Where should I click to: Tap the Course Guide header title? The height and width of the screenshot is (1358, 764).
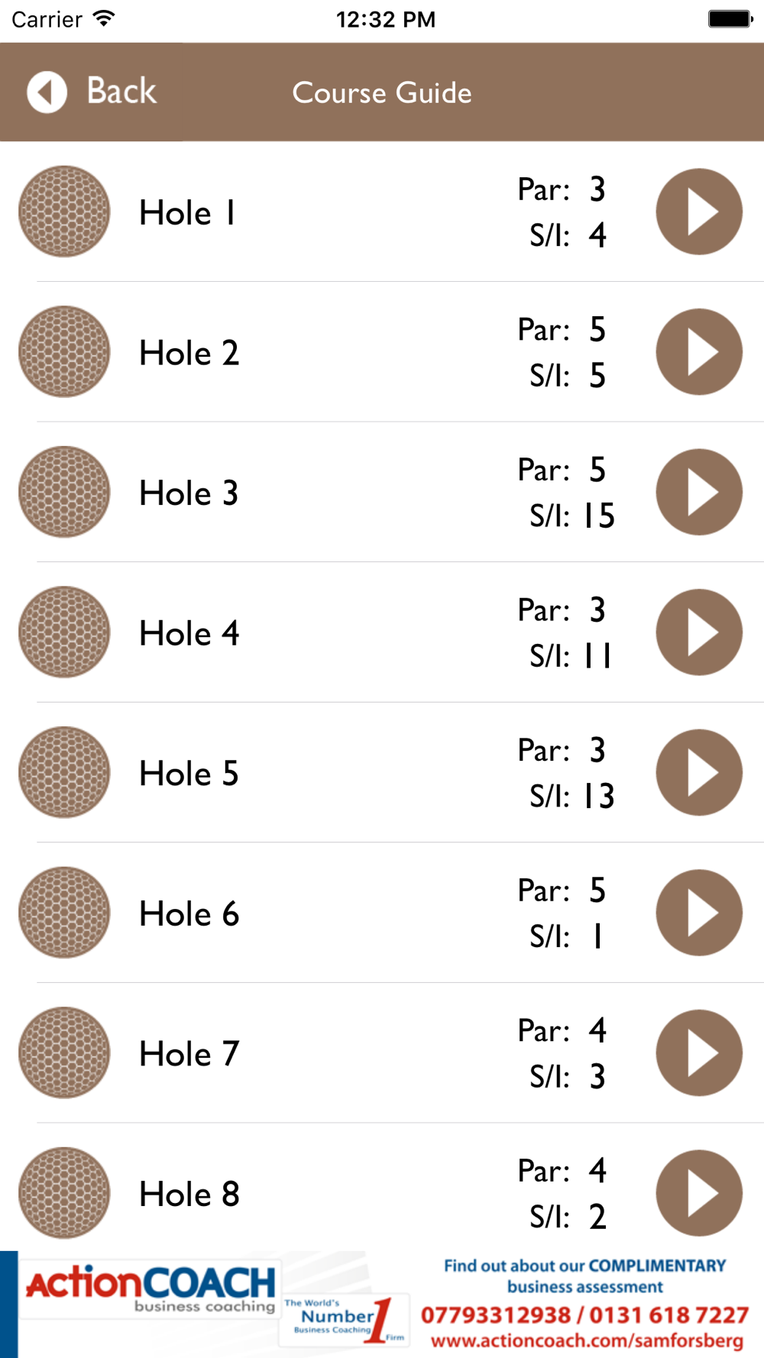point(382,93)
